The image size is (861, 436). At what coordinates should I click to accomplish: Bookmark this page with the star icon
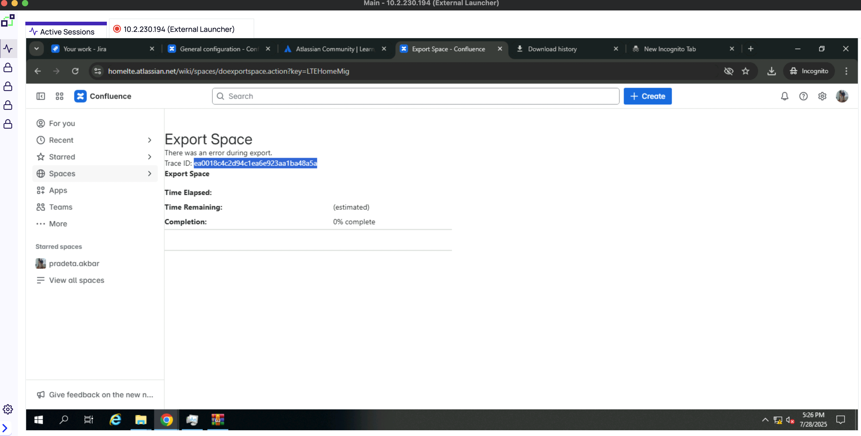[745, 71]
